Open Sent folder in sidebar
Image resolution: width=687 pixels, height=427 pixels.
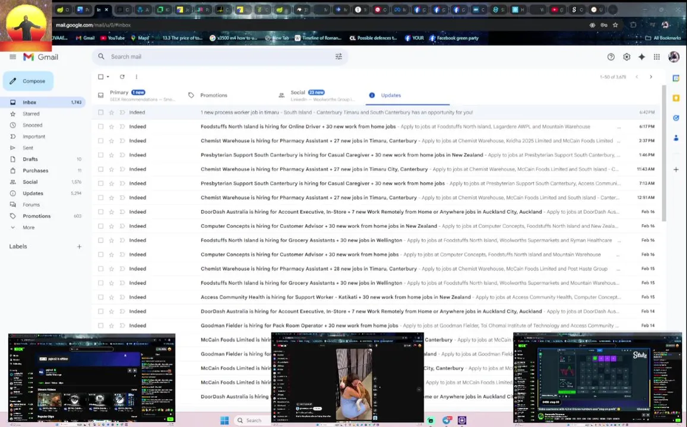pos(28,148)
